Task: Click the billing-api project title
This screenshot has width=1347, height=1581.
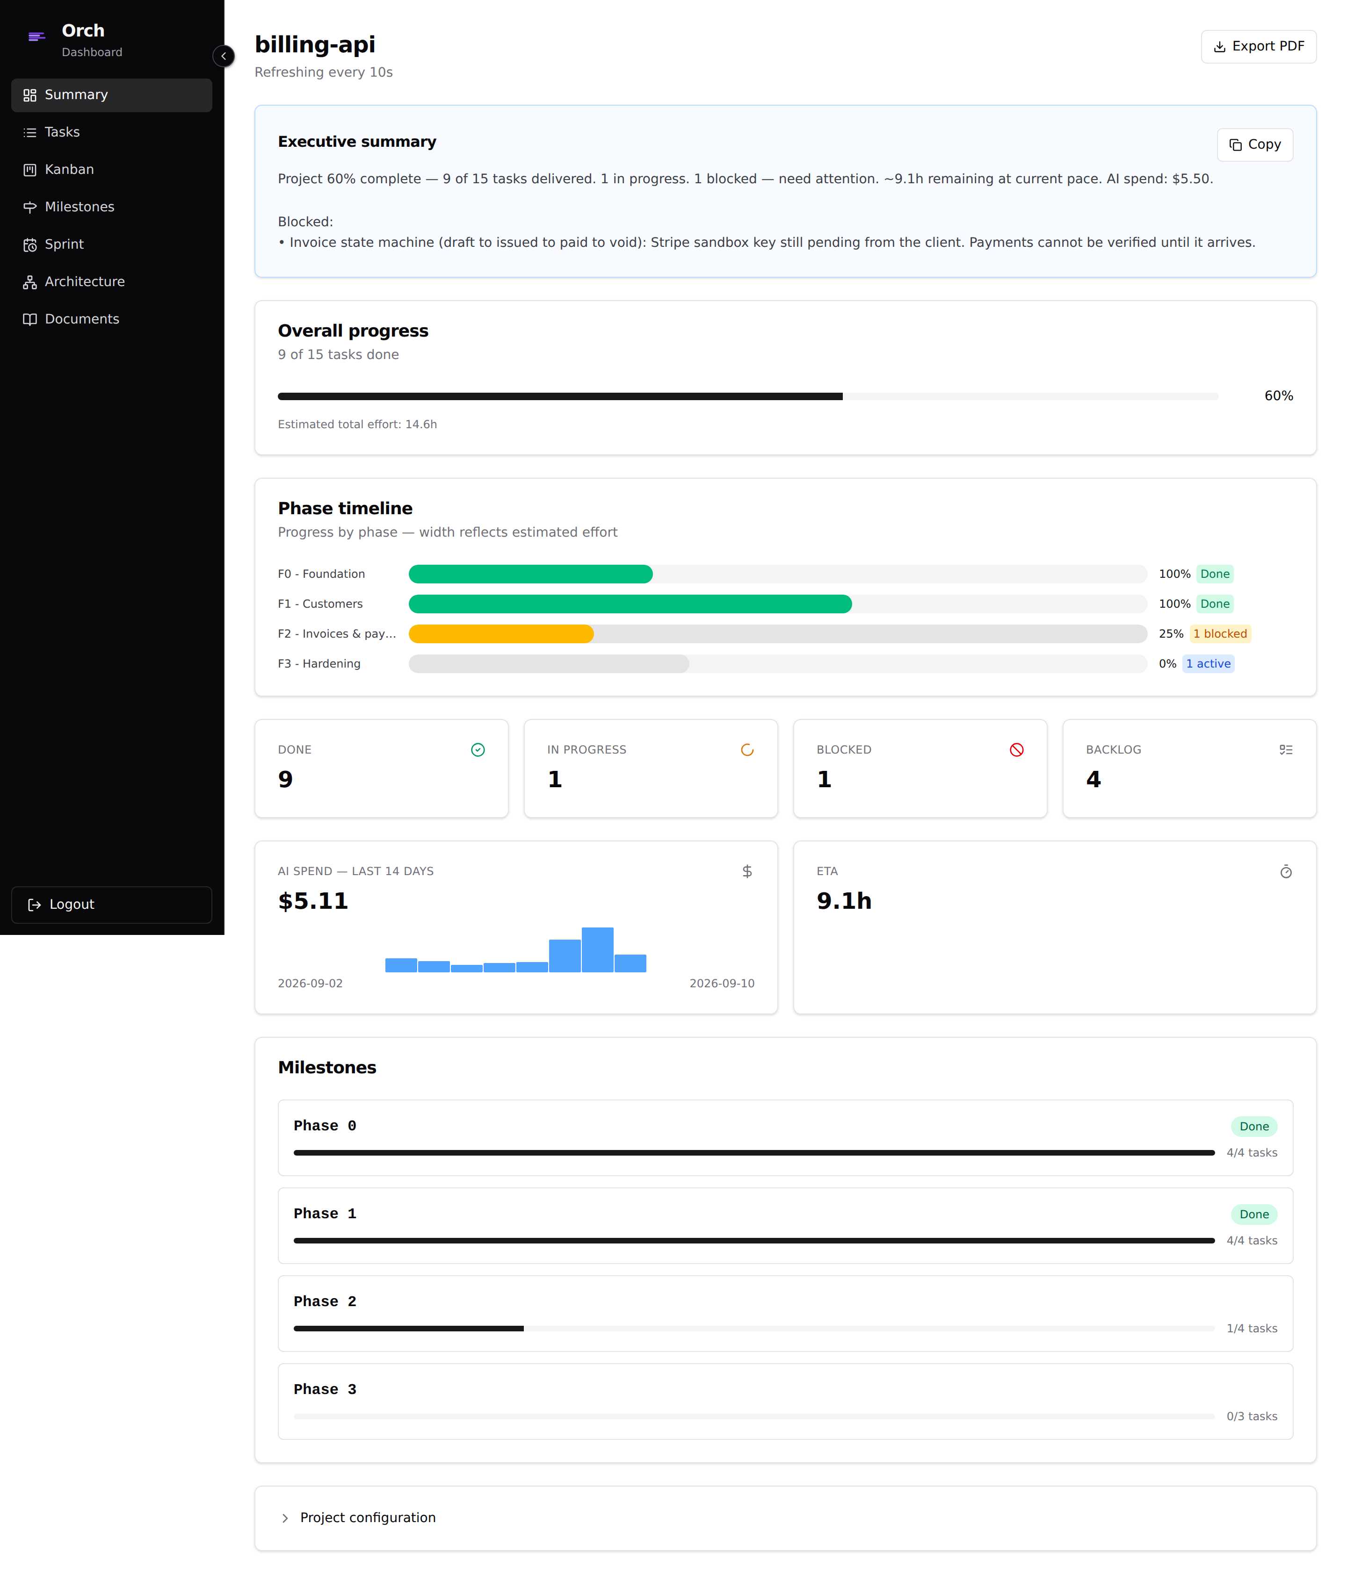Action: pyautogui.click(x=315, y=45)
